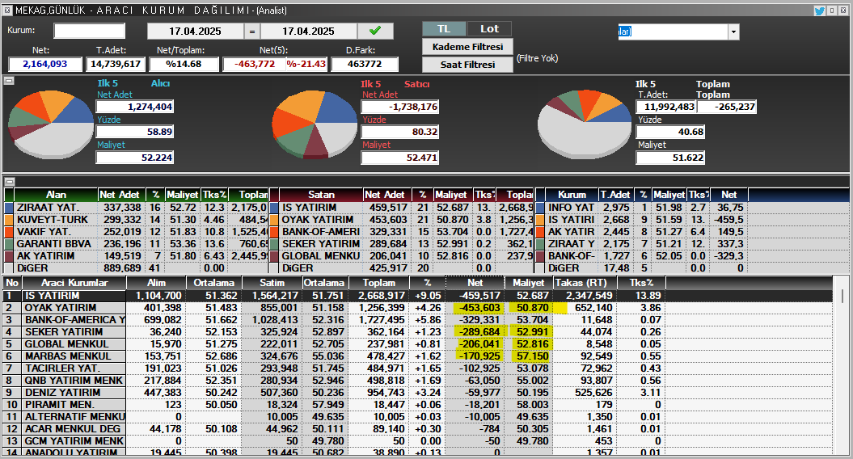This screenshot has height=459, width=853.
Task: Click the Twitter bird icon in title bar
Action: pyautogui.click(x=819, y=11)
